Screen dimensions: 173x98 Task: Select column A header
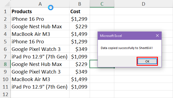(x=40, y=4)
